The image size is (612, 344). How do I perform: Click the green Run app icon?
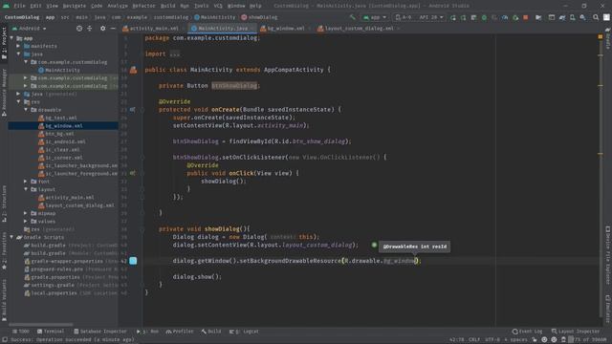coord(453,17)
